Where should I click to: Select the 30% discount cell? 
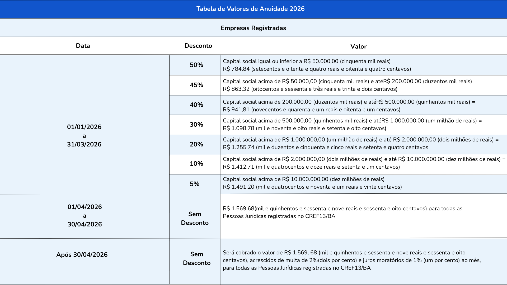196,125
